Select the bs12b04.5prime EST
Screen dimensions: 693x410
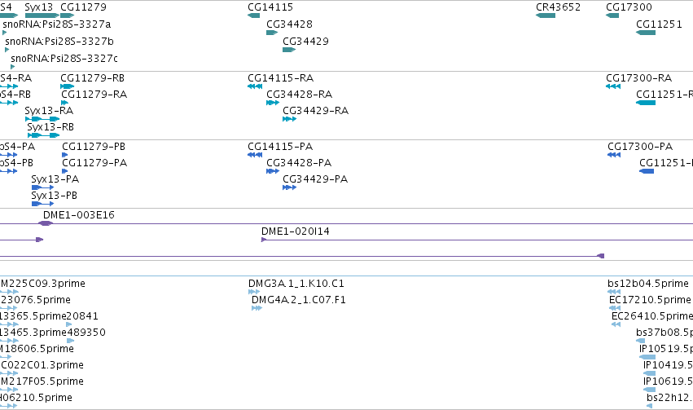[614, 292]
